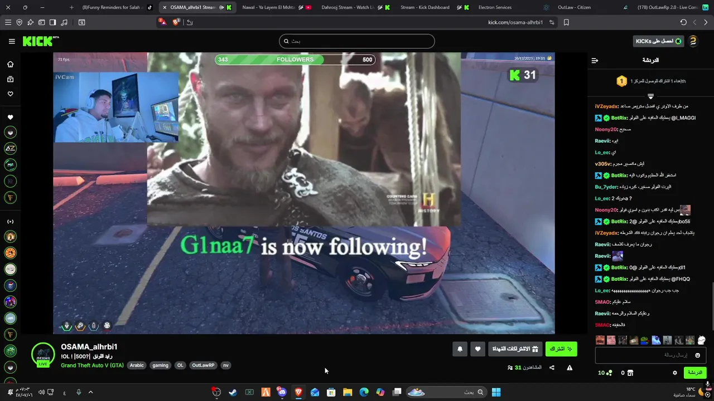Open a new browser tab with plus button
Screen dimensions: 714x401
(x=71, y=7)
